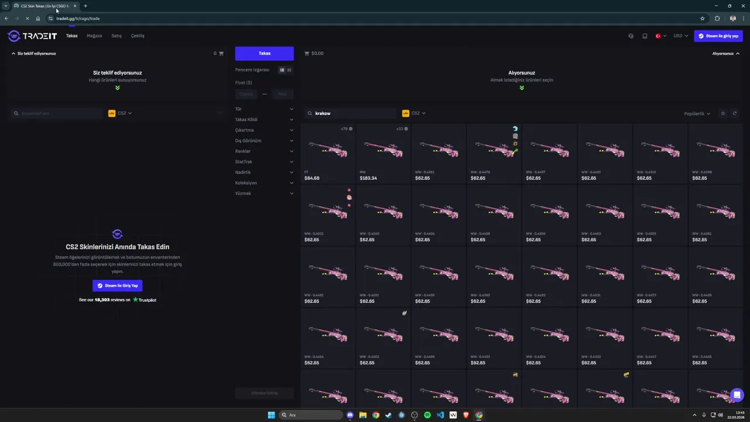750x422 pixels.
Task: Open the Windows Start menu
Action: point(271,415)
